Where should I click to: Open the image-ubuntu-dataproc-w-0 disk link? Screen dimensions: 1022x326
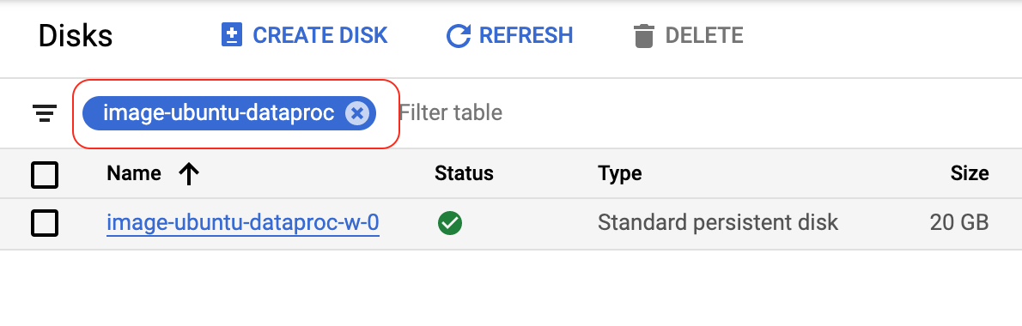(242, 223)
